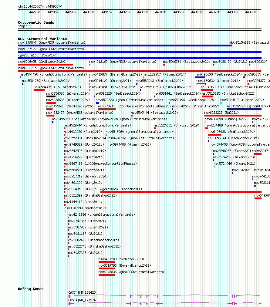Select nsv6088420 (Wu2021) label
The image size is (270, 307).
point(230,62)
